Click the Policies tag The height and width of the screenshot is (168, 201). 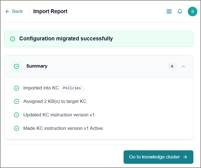72,88
